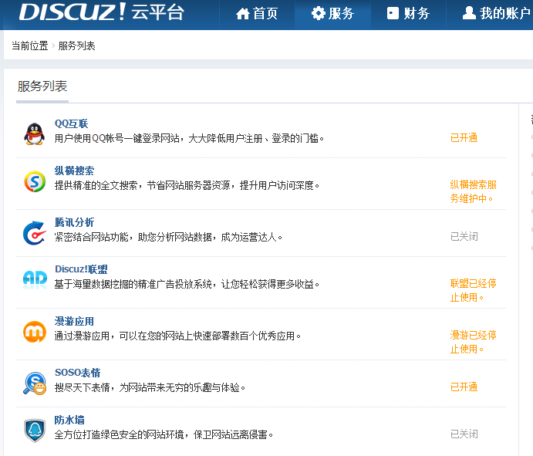Click the 当前位置 breadcrumb label
Screen dimensions: 533x456
click(30, 46)
